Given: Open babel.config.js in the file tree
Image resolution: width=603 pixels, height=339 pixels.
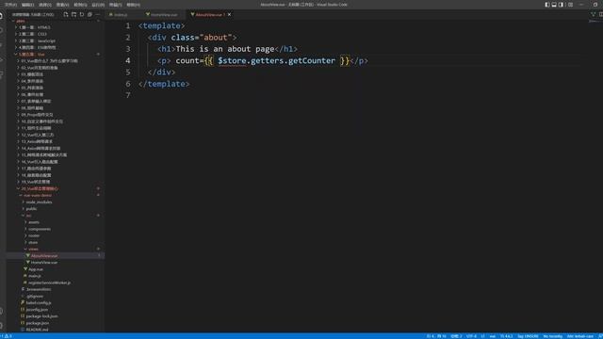Looking at the screenshot, I should point(55,303).
